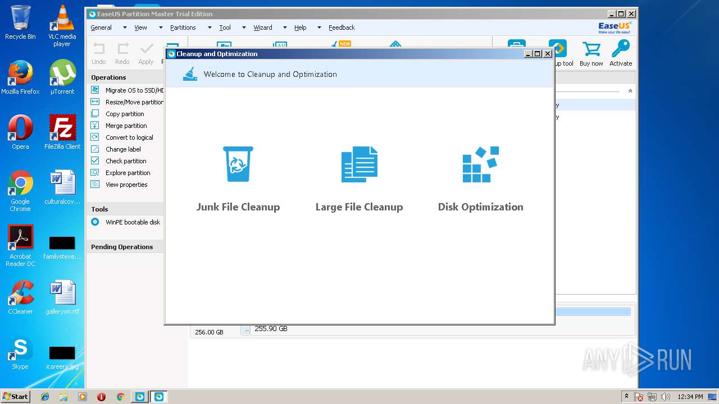Select Change label operation
This screenshot has width=719, height=404.
[116, 149]
